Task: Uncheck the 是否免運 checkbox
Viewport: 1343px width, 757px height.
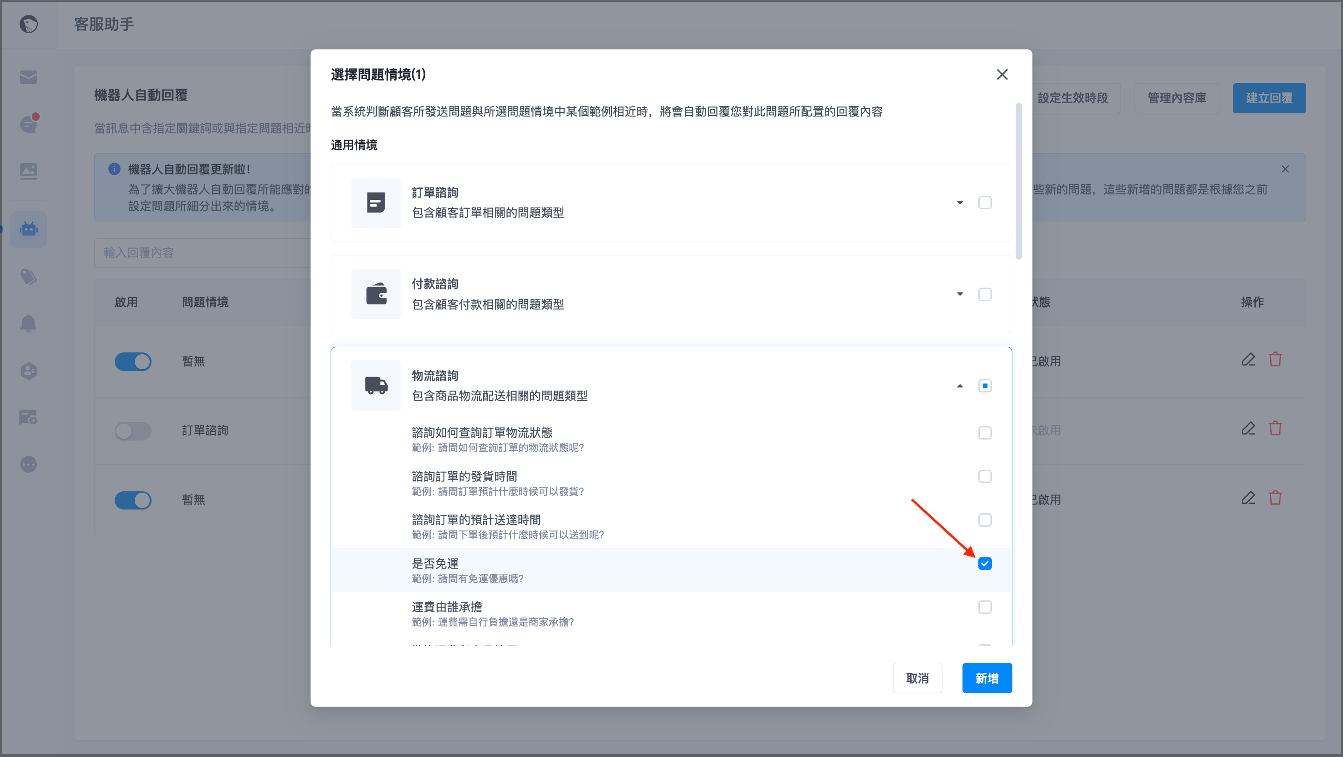Action: click(x=985, y=564)
